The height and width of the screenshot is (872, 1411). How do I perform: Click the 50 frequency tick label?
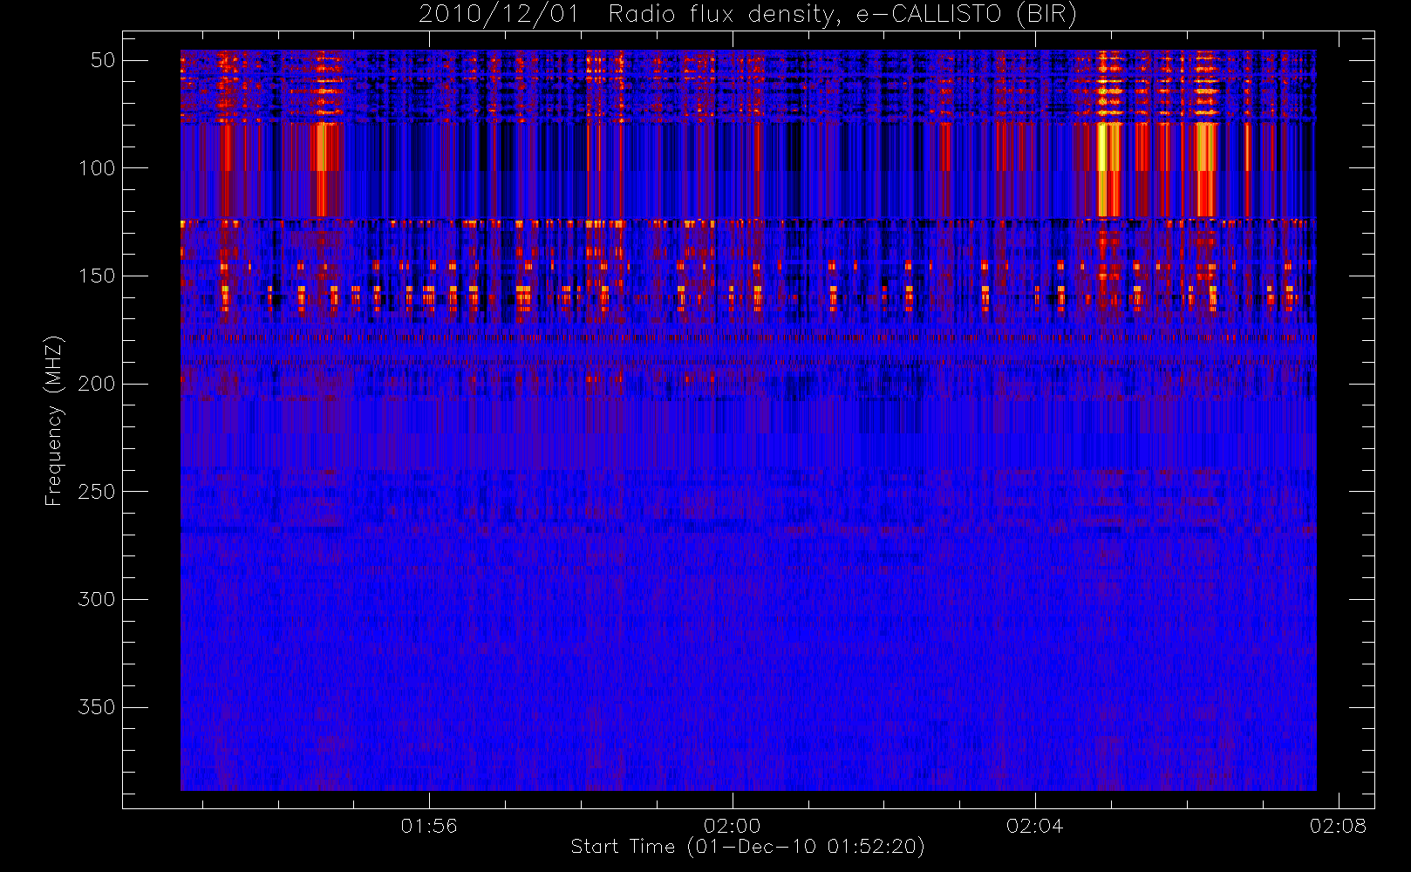pyautogui.click(x=103, y=60)
